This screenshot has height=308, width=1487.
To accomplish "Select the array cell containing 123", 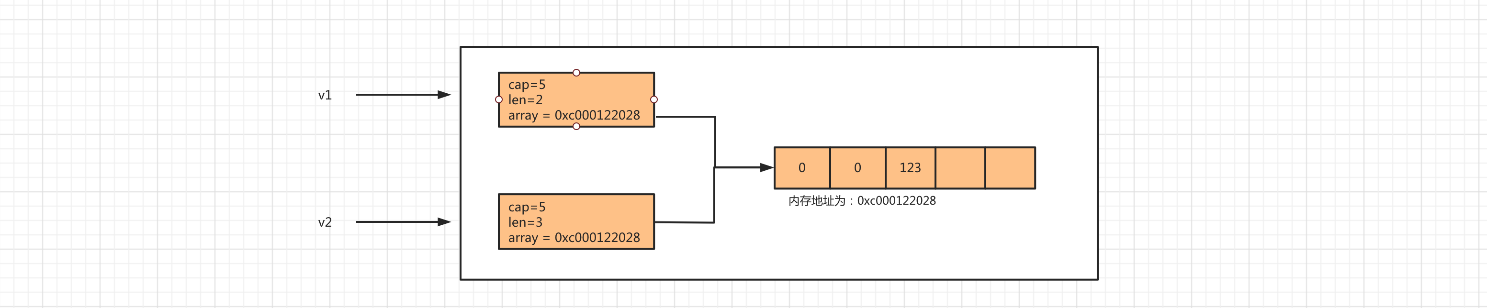I will click(x=910, y=168).
